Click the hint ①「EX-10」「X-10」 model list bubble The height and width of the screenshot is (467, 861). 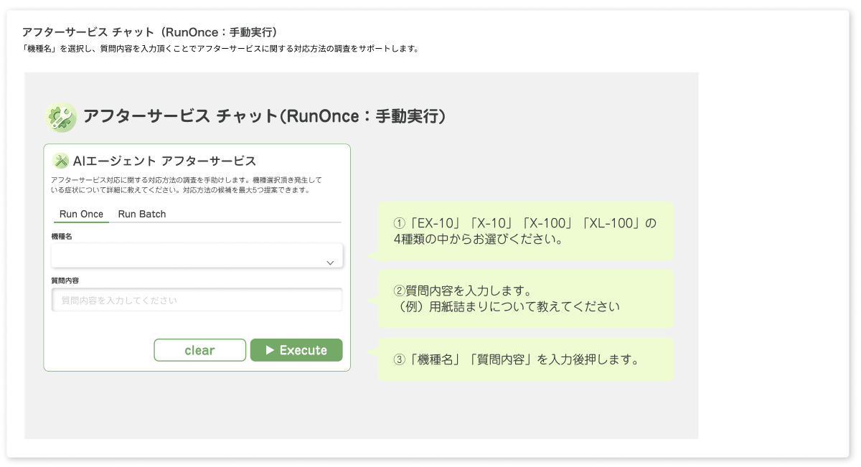tap(526, 231)
